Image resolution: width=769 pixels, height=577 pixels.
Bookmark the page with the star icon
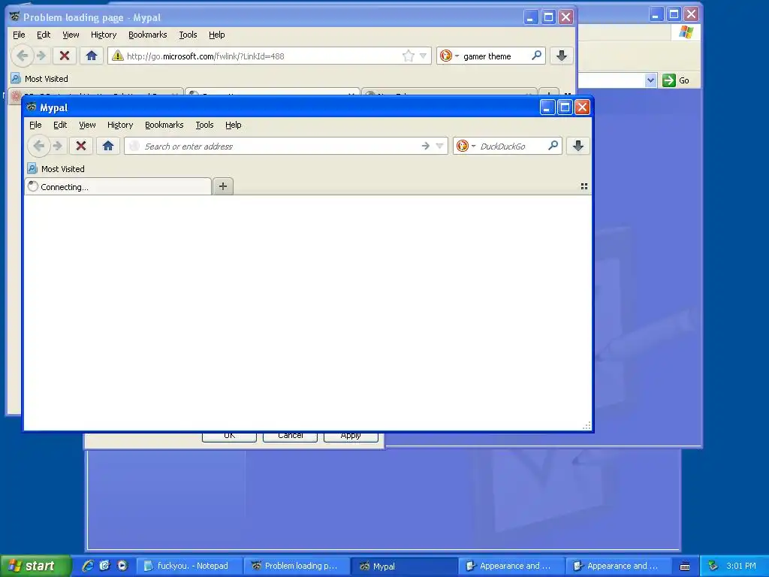point(408,56)
